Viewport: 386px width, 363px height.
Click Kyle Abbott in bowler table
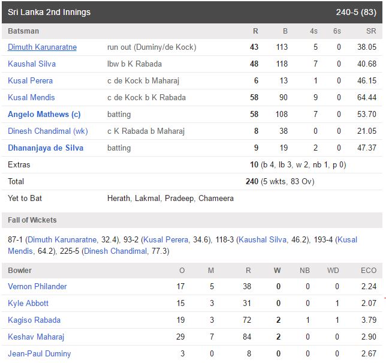tap(28, 304)
